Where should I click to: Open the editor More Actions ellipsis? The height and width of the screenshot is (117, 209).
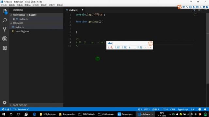206,10
